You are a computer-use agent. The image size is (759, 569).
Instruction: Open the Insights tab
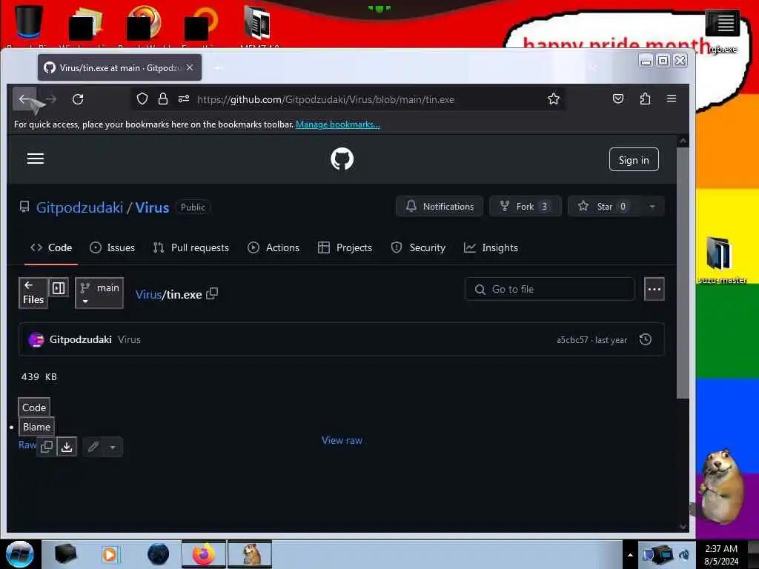[491, 247]
